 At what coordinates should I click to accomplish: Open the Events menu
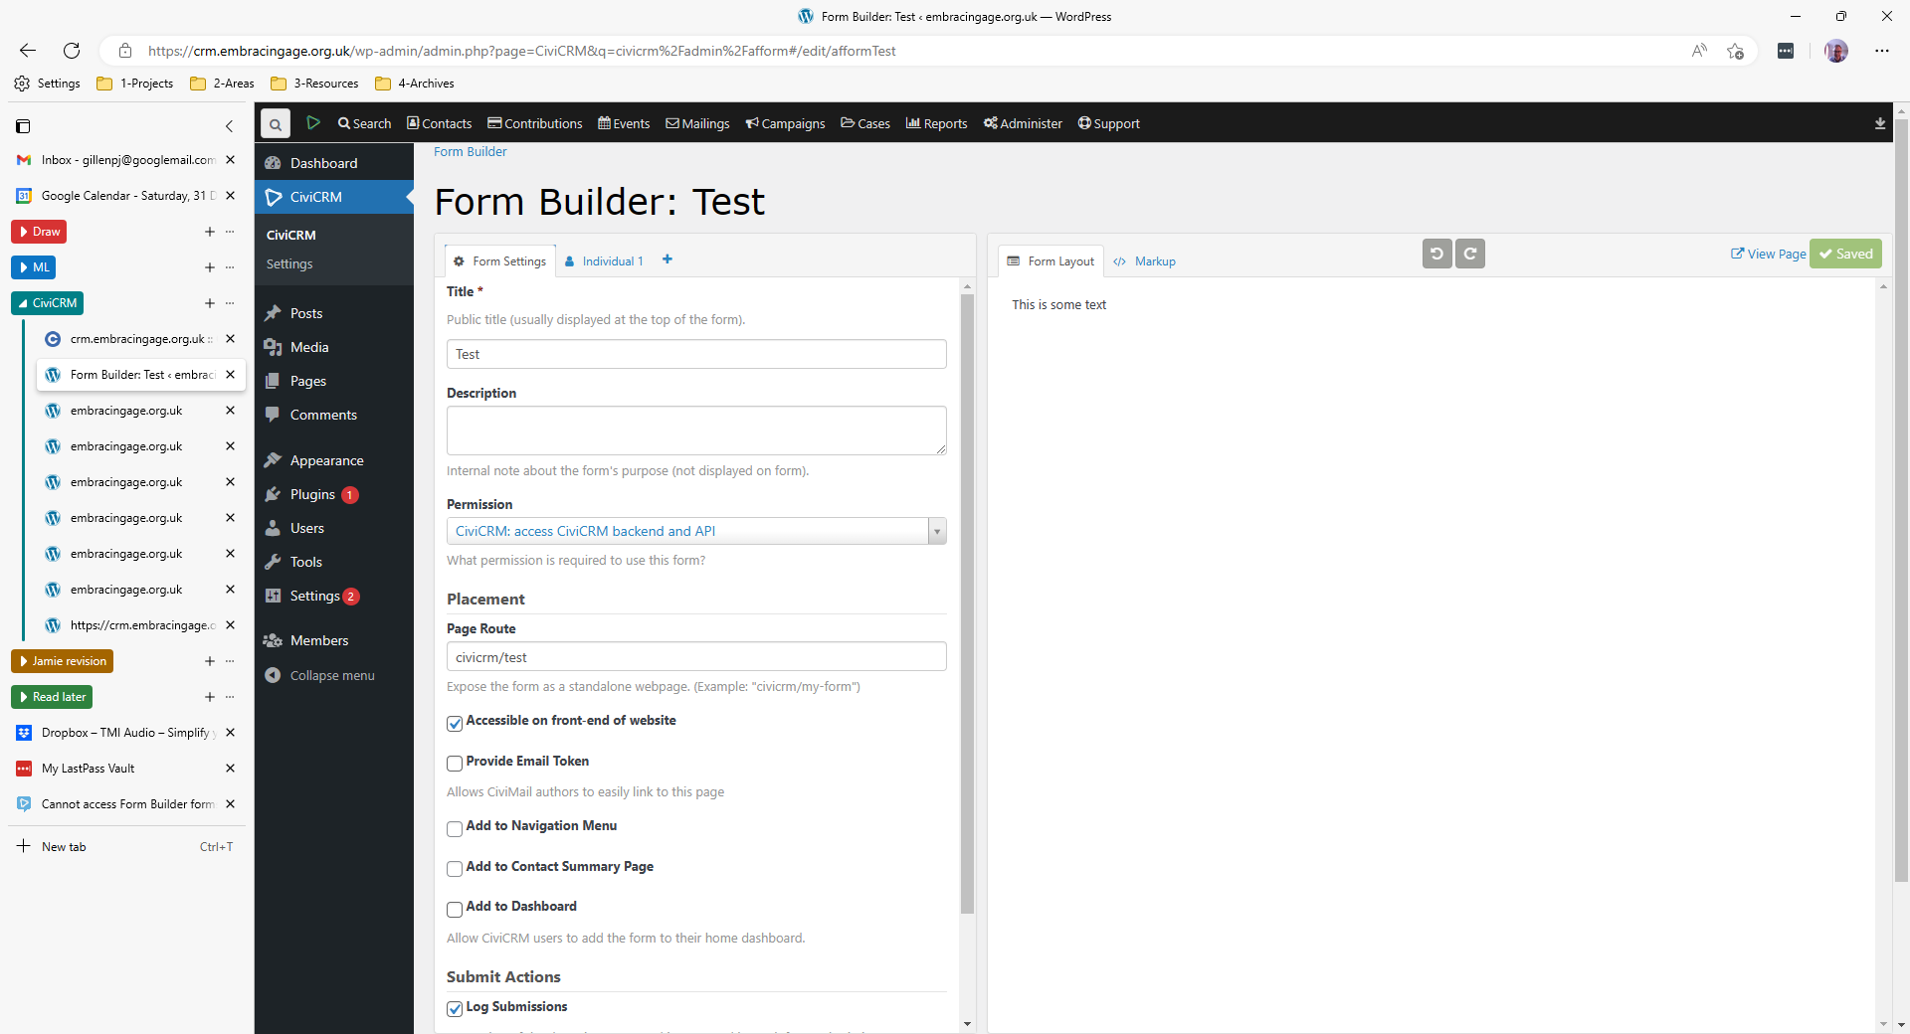point(624,123)
